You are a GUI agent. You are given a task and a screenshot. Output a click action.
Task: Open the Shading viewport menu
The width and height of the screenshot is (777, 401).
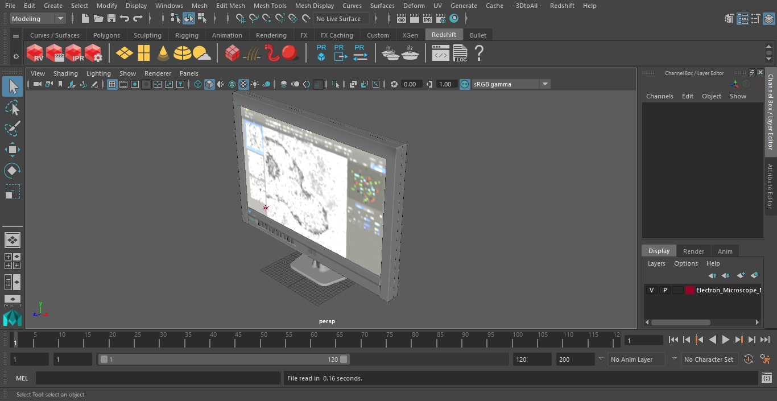[65, 73]
